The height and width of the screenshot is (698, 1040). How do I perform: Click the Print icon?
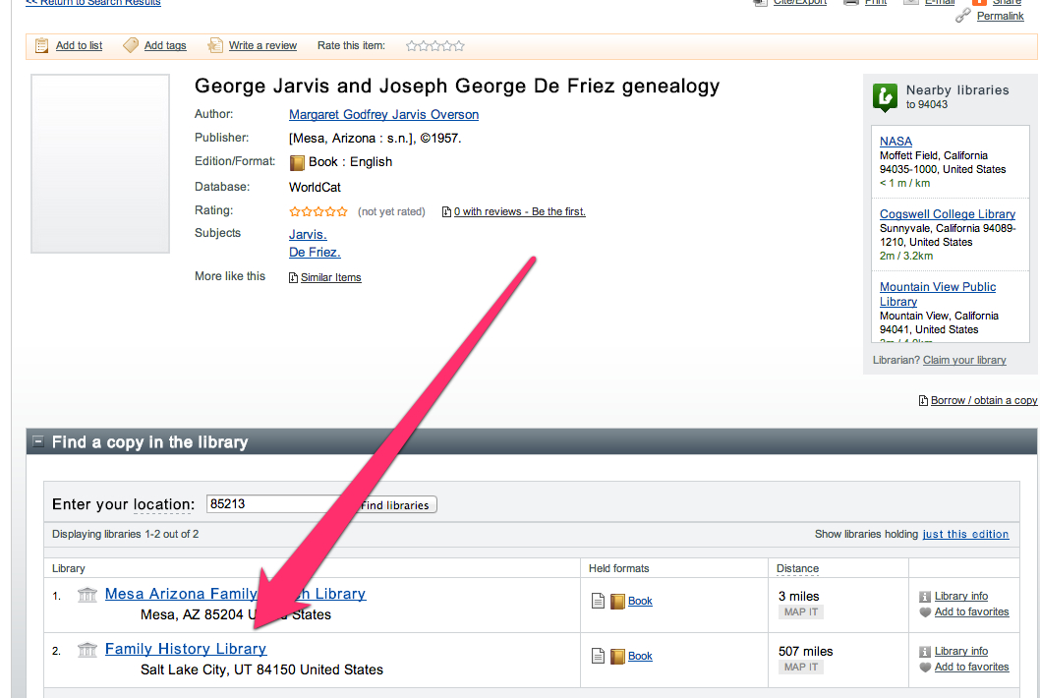pyautogui.click(x=849, y=3)
